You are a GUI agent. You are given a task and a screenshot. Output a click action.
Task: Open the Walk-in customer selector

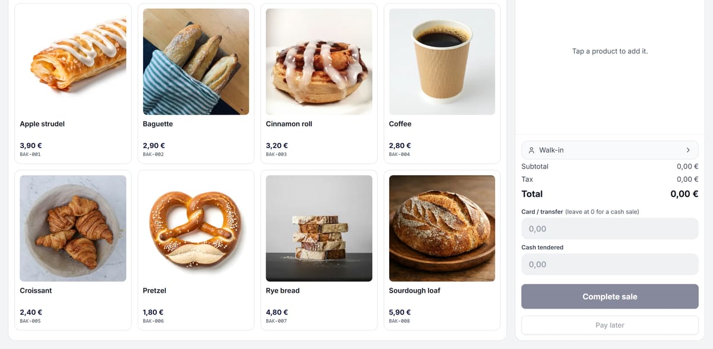pos(610,150)
